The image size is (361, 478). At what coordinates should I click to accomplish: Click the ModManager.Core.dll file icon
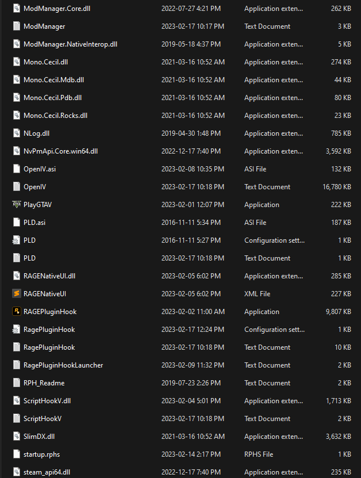pyautogui.click(x=17, y=8)
